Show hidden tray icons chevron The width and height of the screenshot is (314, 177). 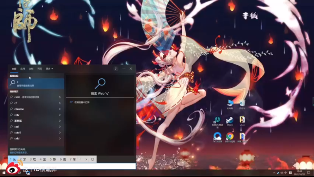click(x=274, y=173)
